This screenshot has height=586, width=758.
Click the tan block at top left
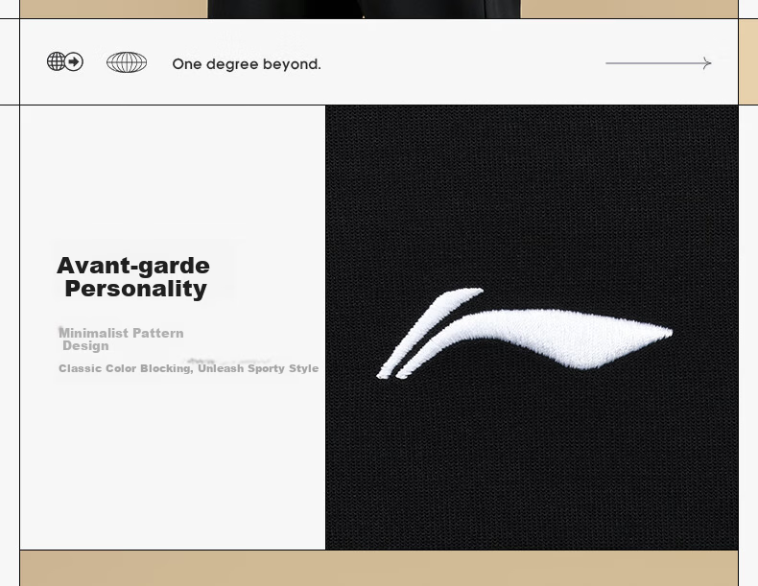point(113,10)
